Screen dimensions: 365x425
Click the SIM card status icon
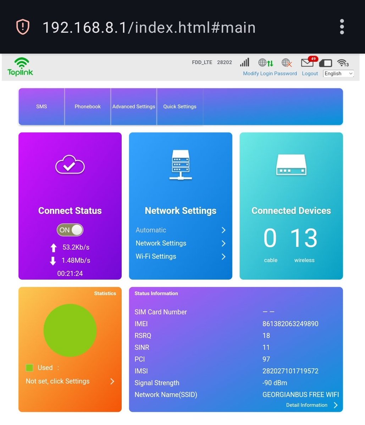point(325,63)
